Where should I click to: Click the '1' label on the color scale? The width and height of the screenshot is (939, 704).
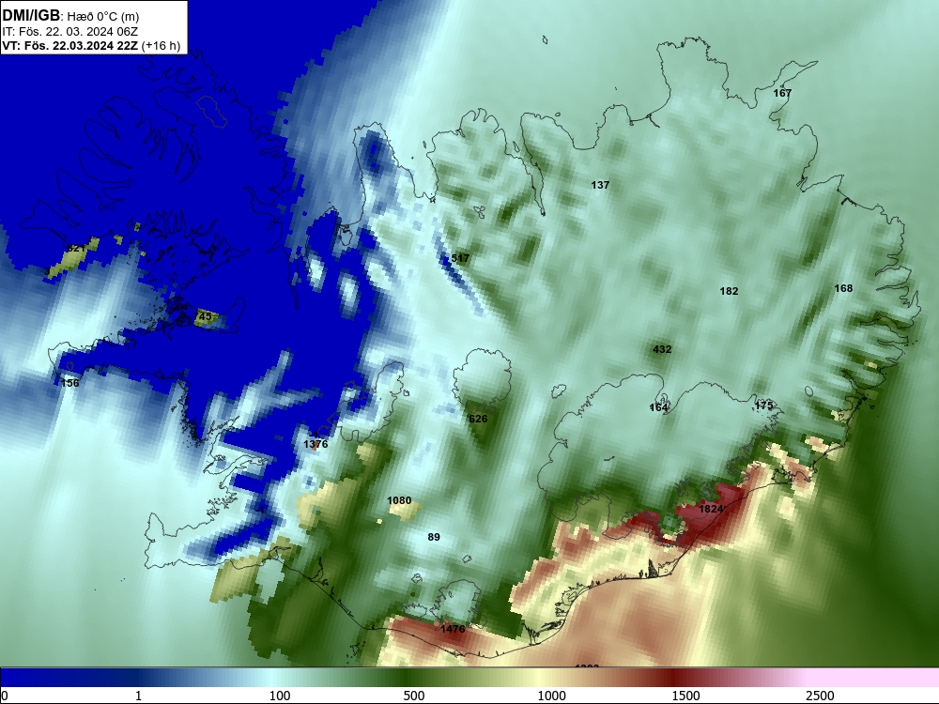[x=138, y=696]
